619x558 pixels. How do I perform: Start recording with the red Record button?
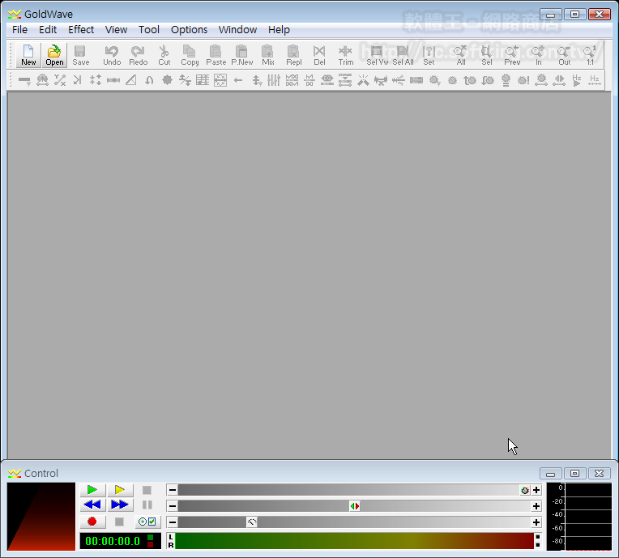click(92, 522)
